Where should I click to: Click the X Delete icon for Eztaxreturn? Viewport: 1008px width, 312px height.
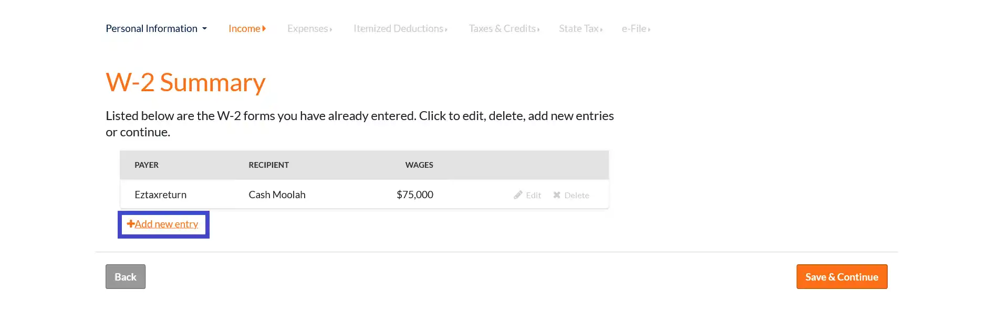coord(557,195)
